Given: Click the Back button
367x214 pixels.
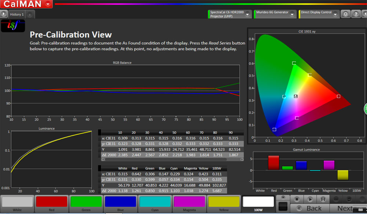Looking at the screenshot, I should 310,208.
